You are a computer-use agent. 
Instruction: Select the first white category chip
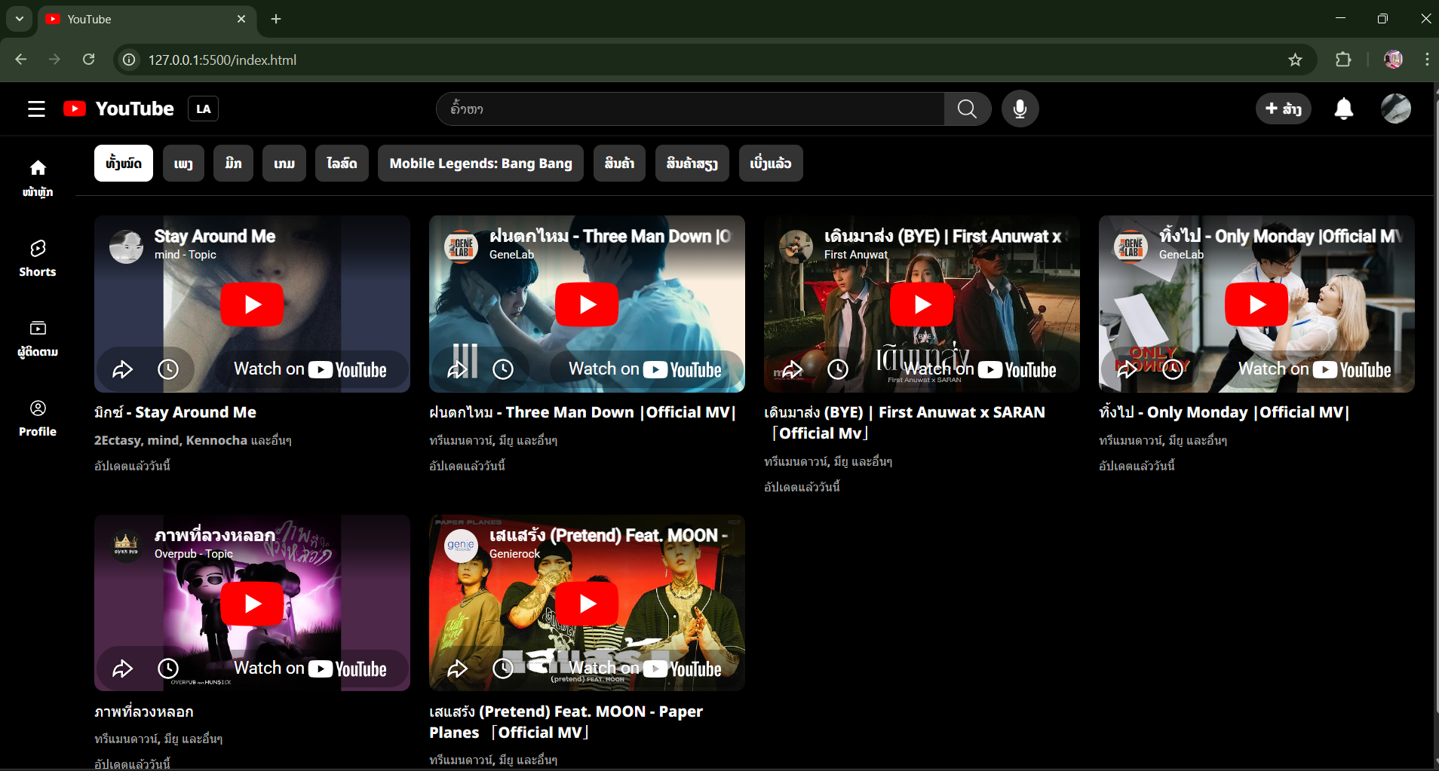pos(124,164)
